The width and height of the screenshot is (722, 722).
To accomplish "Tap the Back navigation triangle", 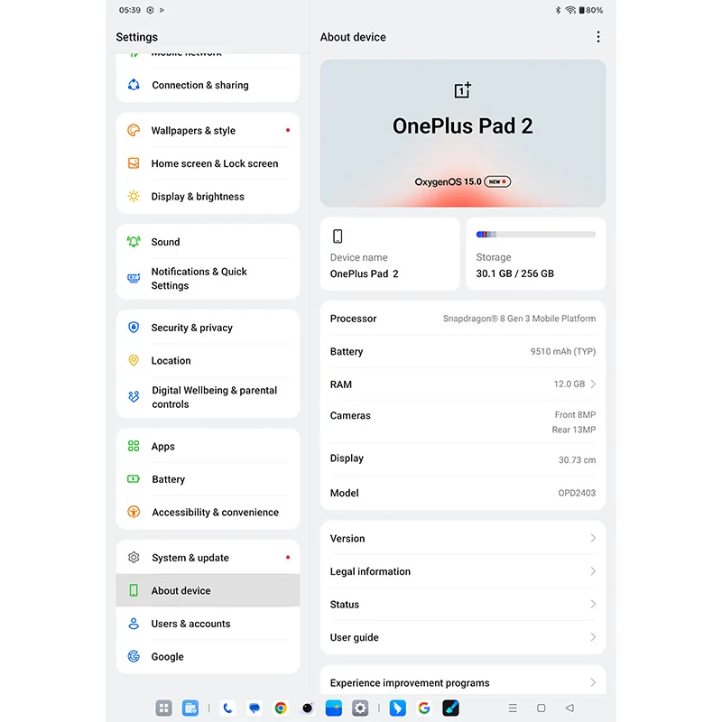I will pyautogui.click(x=569, y=708).
